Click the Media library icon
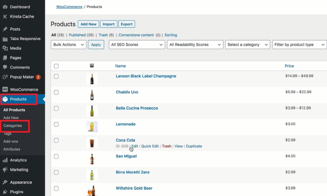 point(5,48)
